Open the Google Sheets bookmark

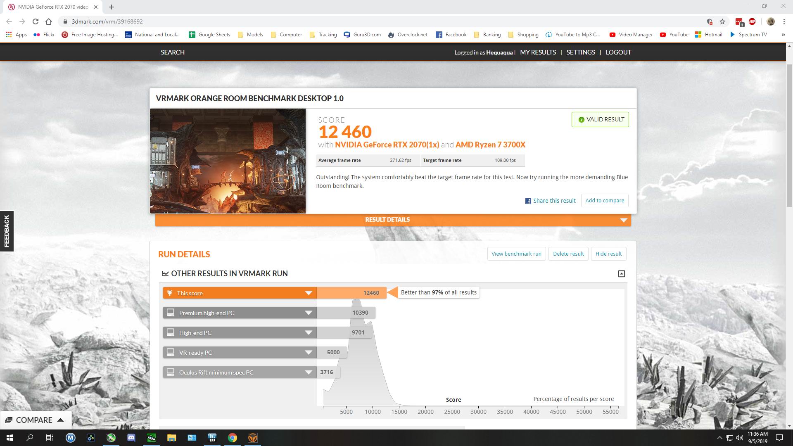pos(209,35)
